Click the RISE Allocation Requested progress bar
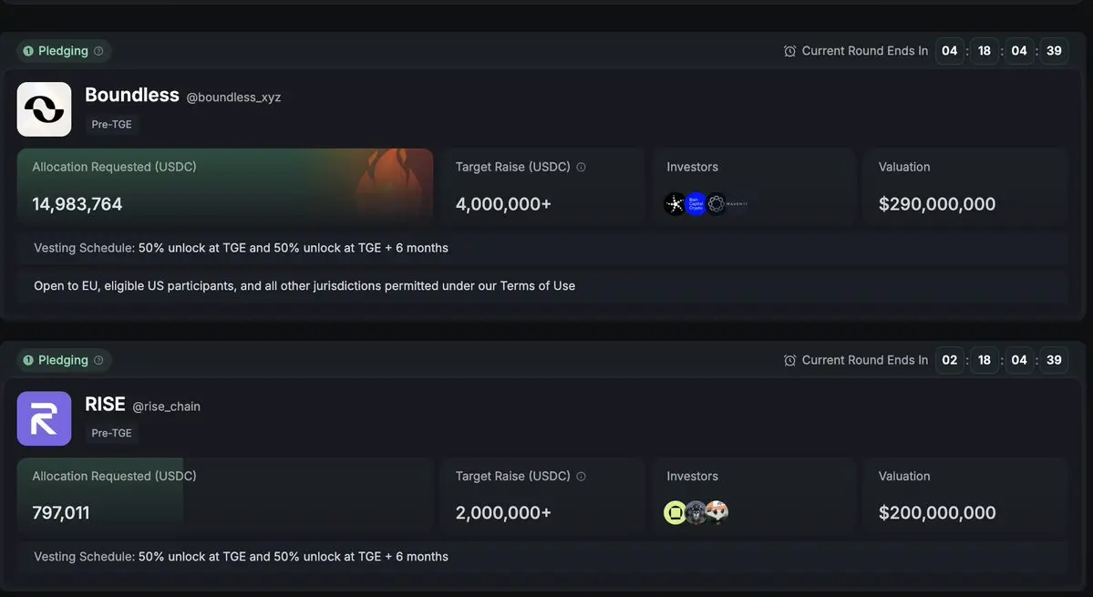Image resolution: width=1093 pixels, height=597 pixels. (x=225, y=495)
